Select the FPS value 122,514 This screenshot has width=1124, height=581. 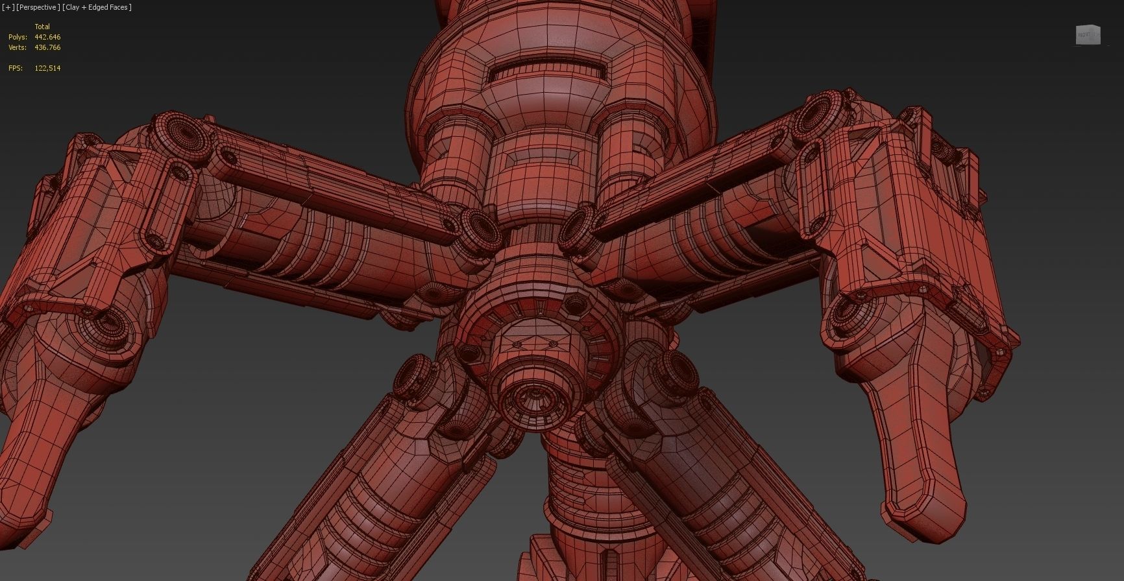click(47, 68)
